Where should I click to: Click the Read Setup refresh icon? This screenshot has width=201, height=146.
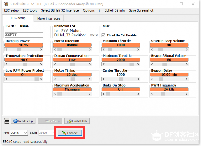16,121
